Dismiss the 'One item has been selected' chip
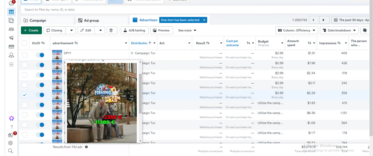 tap(204, 20)
